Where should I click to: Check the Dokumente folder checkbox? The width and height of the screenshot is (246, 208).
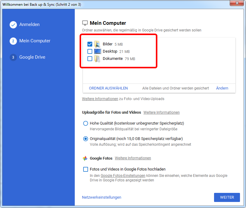tap(90, 59)
